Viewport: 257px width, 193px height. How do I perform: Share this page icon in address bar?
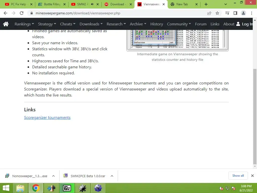coord(209,13)
